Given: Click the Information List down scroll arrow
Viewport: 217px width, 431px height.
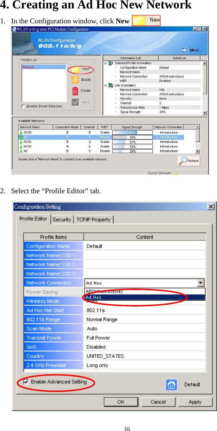Looking at the screenshot, I should click(205, 113).
